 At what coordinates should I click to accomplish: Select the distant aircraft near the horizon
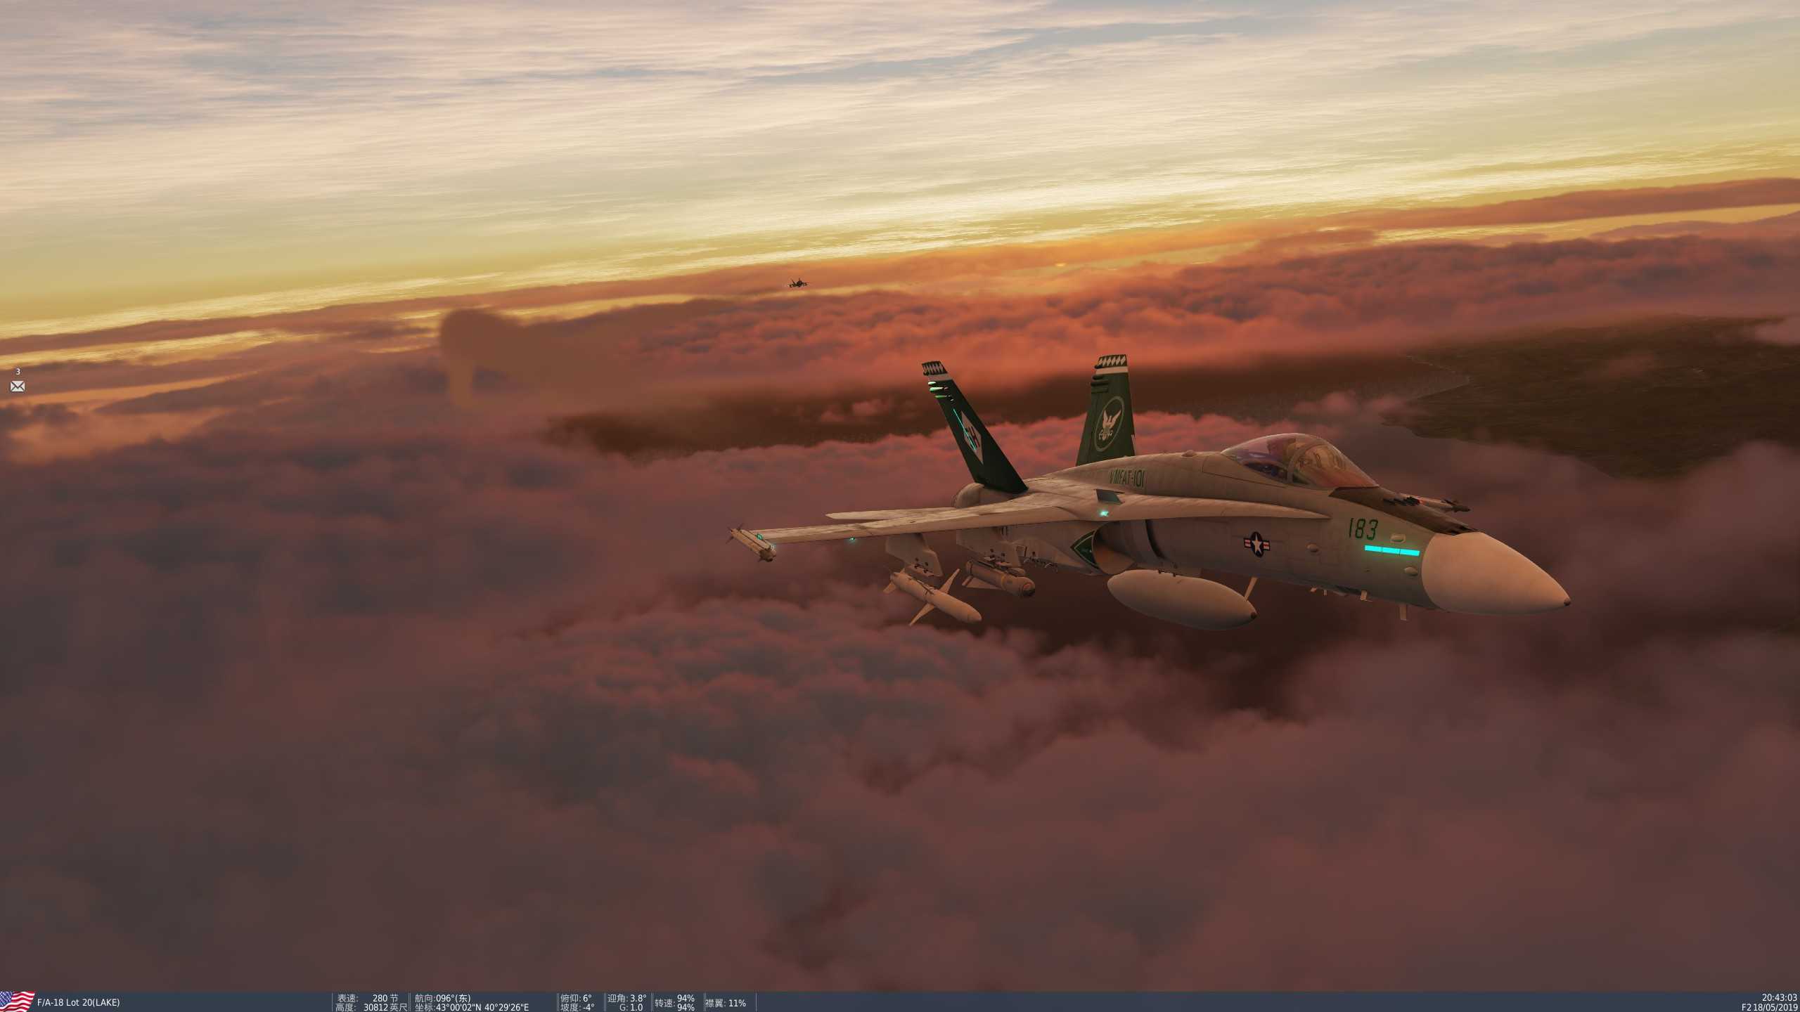click(x=797, y=283)
